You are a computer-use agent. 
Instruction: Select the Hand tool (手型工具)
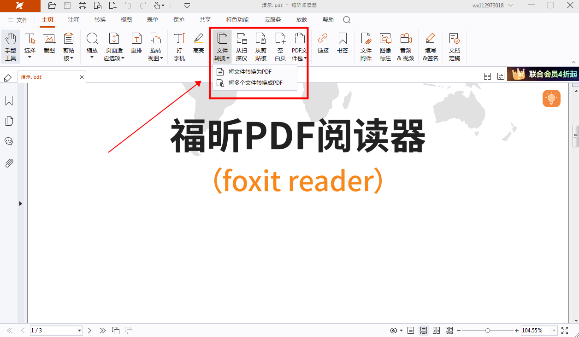pyautogui.click(x=11, y=46)
